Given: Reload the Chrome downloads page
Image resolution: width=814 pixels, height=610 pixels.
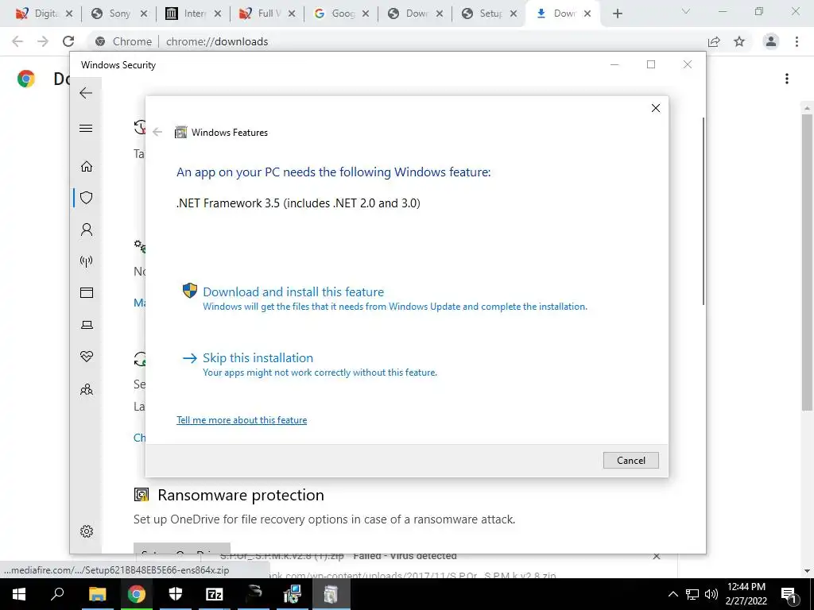Looking at the screenshot, I should click(x=68, y=41).
